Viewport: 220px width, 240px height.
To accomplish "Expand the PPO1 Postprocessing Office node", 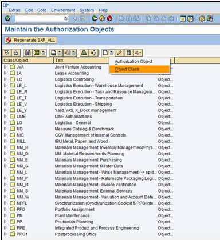I will tap(5, 234).
